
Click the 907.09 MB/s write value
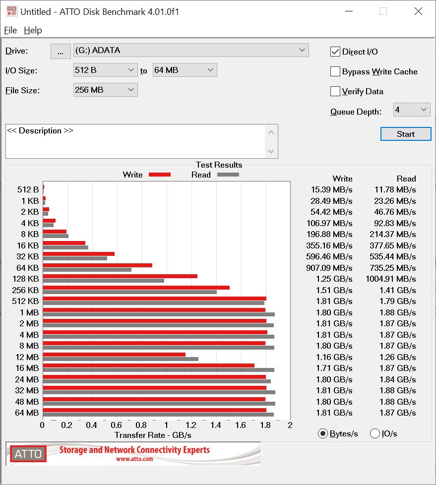329,268
